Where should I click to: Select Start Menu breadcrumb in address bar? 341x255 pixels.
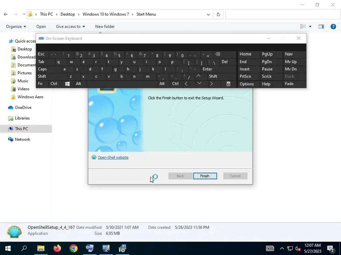(x=146, y=14)
